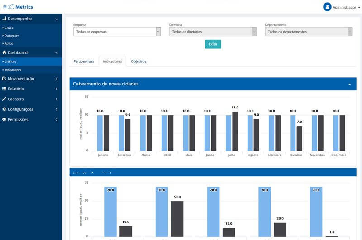Collapse the Cabeamento de novas cidades panel
This screenshot has width=362, height=240.
click(349, 85)
